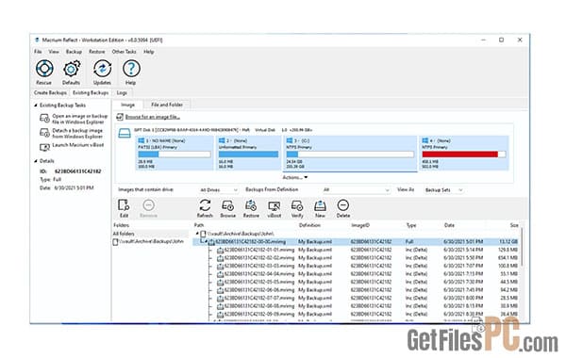The image size is (566, 358).
Task: Collapse the Details section
Action: point(36,161)
